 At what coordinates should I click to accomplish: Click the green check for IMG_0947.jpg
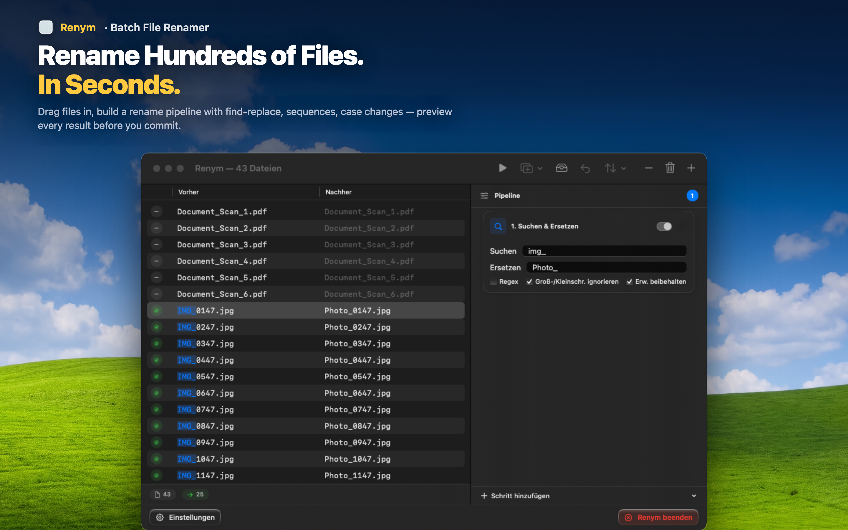point(157,442)
